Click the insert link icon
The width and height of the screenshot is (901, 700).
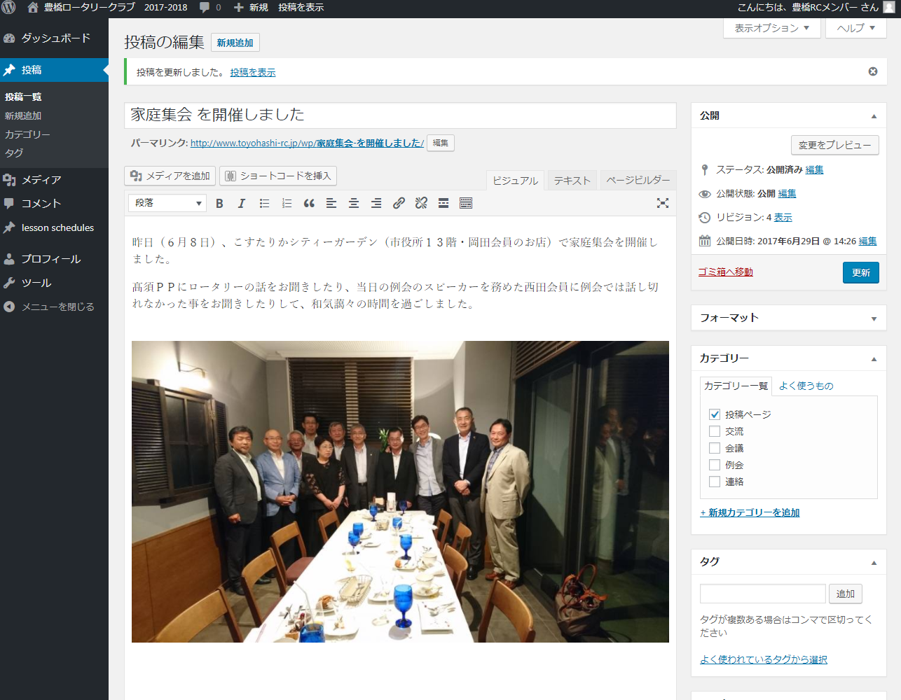point(399,203)
